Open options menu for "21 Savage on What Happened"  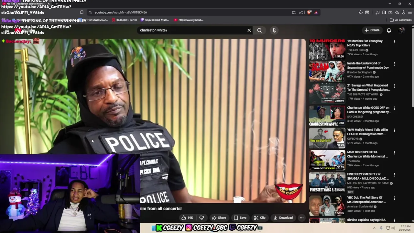tap(394, 86)
